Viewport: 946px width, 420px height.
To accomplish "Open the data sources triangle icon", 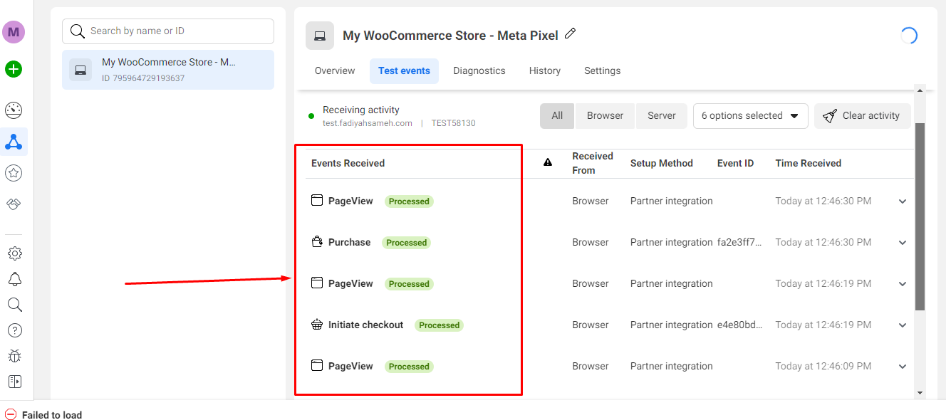I will [14, 142].
